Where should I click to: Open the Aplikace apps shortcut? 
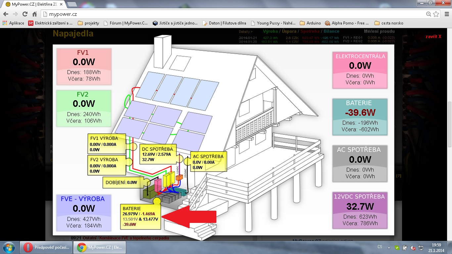click(13, 23)
